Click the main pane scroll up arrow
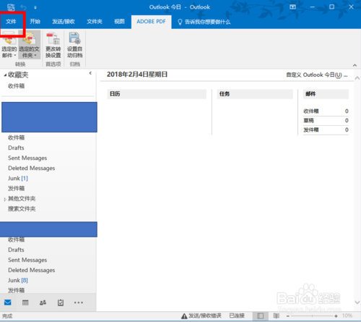The image size is (361, 322). coord(357,78)
